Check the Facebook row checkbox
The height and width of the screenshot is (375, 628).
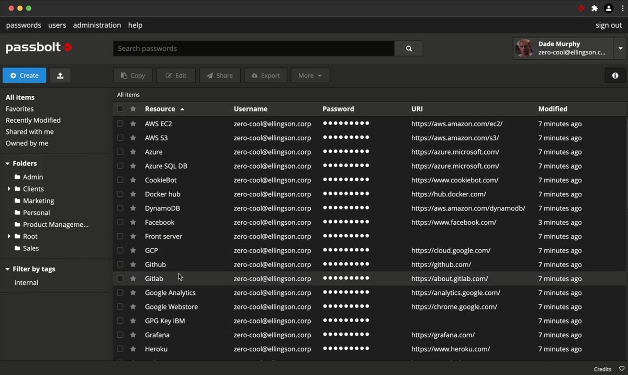[x=120, y=223]
